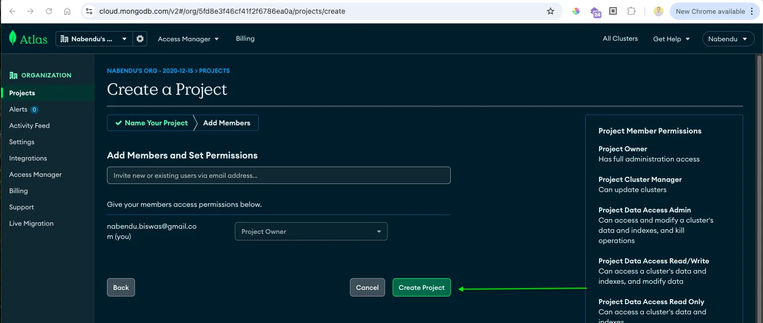
Task: Go to browser home page
Action: 67,11
